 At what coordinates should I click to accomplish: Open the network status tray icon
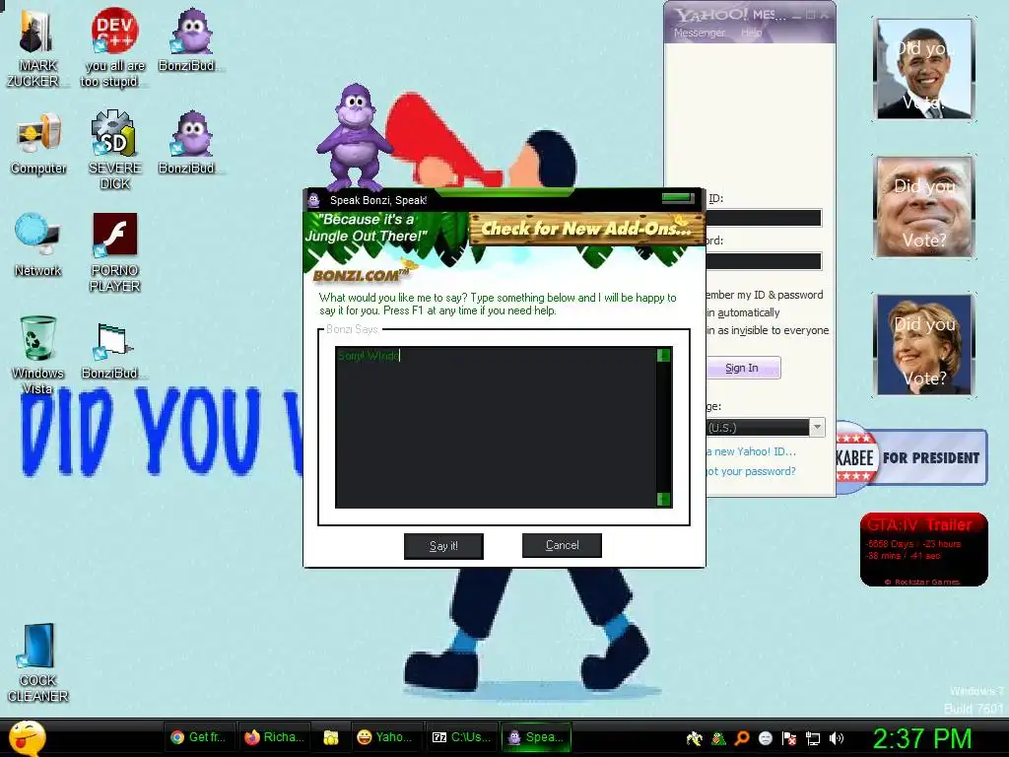point(813,738)
